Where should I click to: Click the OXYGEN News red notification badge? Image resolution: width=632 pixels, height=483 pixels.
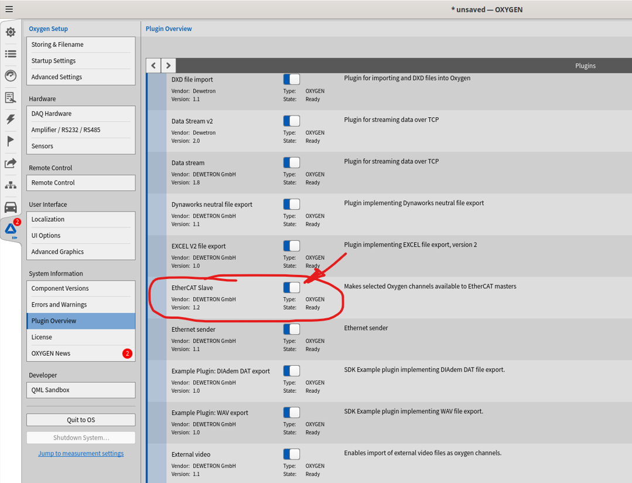127,353
